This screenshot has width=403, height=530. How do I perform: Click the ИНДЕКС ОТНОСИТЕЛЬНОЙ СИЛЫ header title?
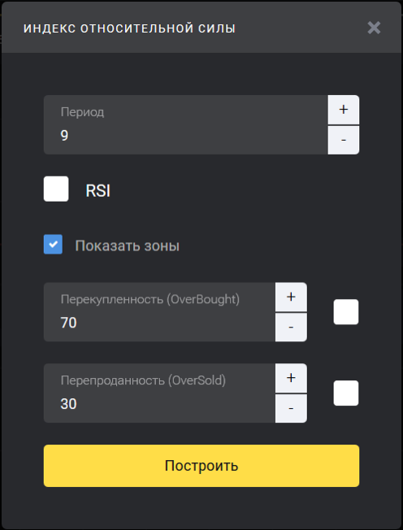click(x=129, y=28)
